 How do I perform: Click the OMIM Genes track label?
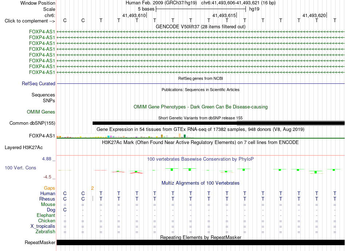pyautogui.click(x=41, y=112)
